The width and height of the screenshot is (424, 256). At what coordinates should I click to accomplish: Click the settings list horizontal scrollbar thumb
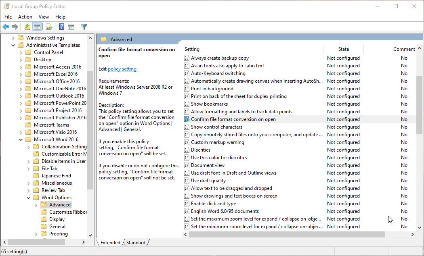tap(287, 234)
